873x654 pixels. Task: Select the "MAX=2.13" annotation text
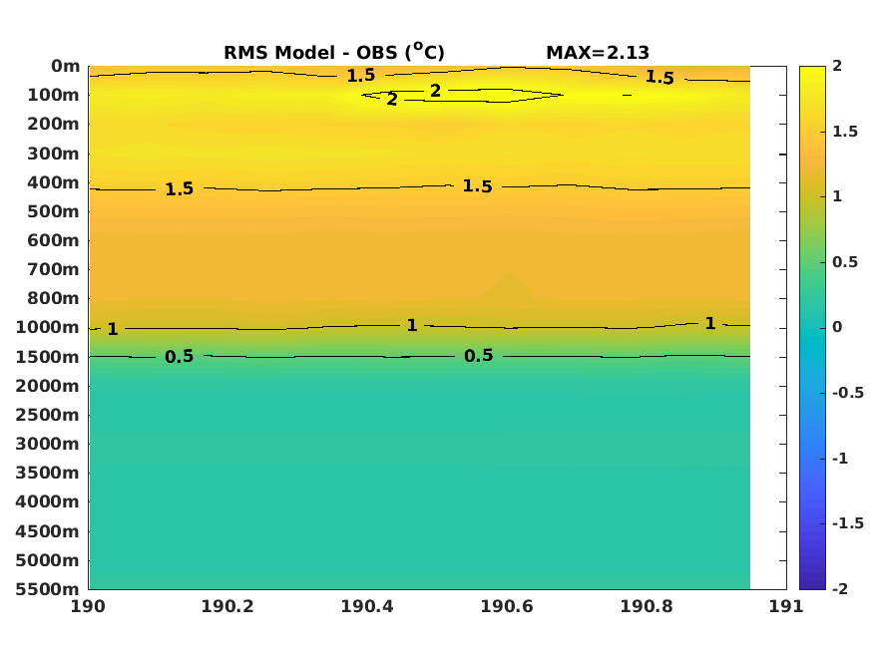click(x=598, y=53)
